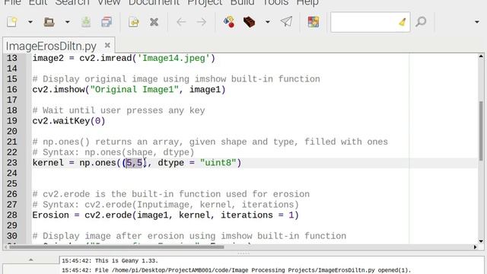Open the Document menu

(x=154, y=2)
